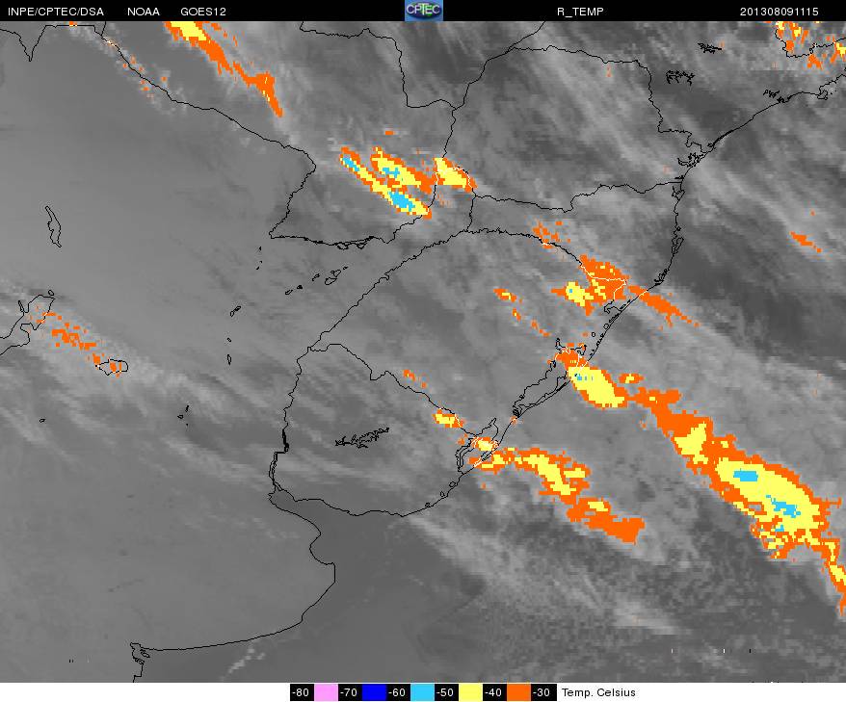The height and width of the screenshot is (702, 846).
Task: Click the -80 legend value
Action: coord(301,692)
